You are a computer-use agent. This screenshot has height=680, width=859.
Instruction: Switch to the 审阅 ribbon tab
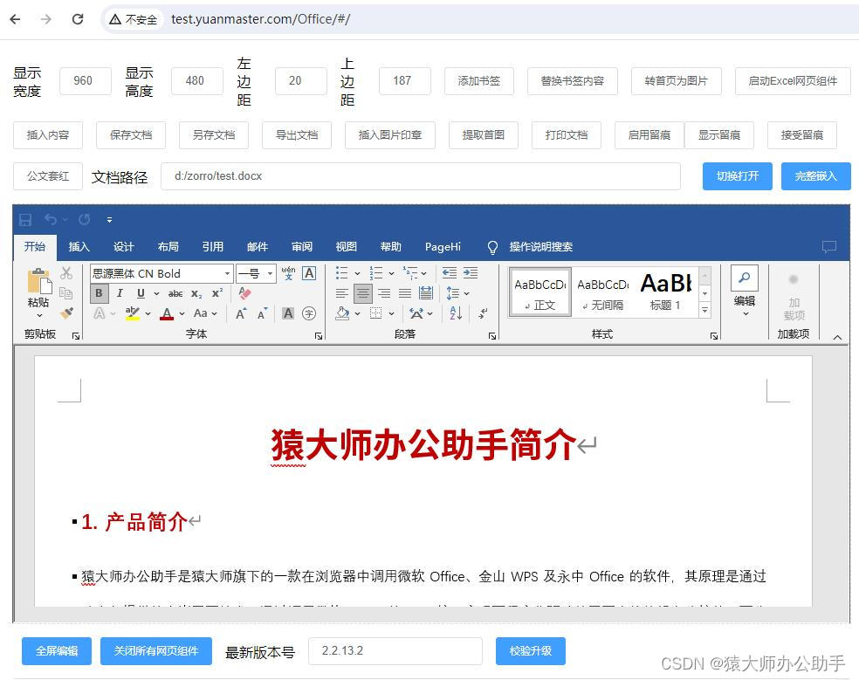302,246
